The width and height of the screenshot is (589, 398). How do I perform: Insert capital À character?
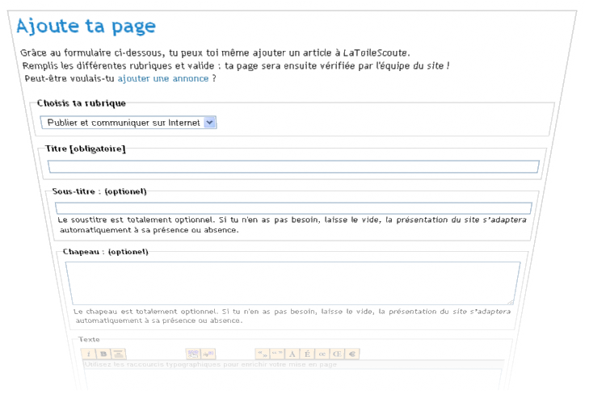tap(292, 354)
